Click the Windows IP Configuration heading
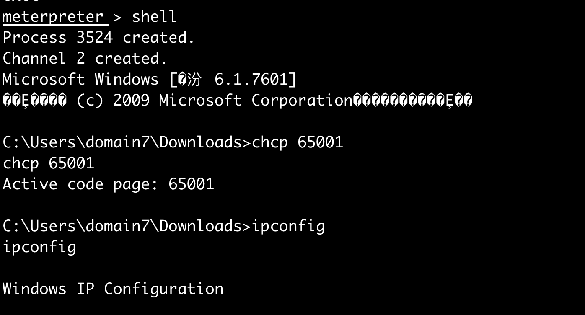 pyautogui.click(x=113, y=289)
